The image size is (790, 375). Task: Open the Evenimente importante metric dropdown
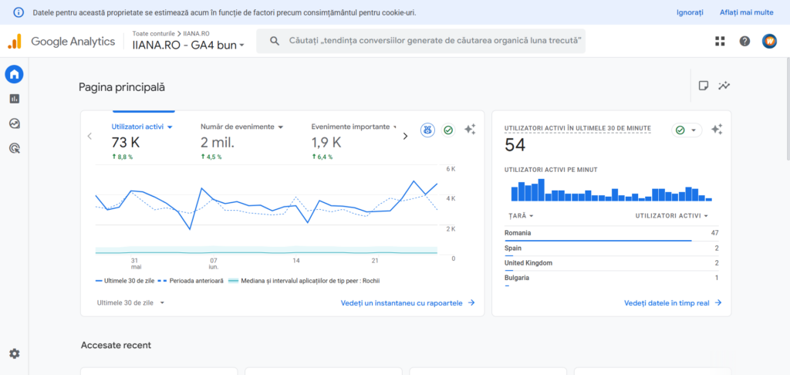click(354, 127)
